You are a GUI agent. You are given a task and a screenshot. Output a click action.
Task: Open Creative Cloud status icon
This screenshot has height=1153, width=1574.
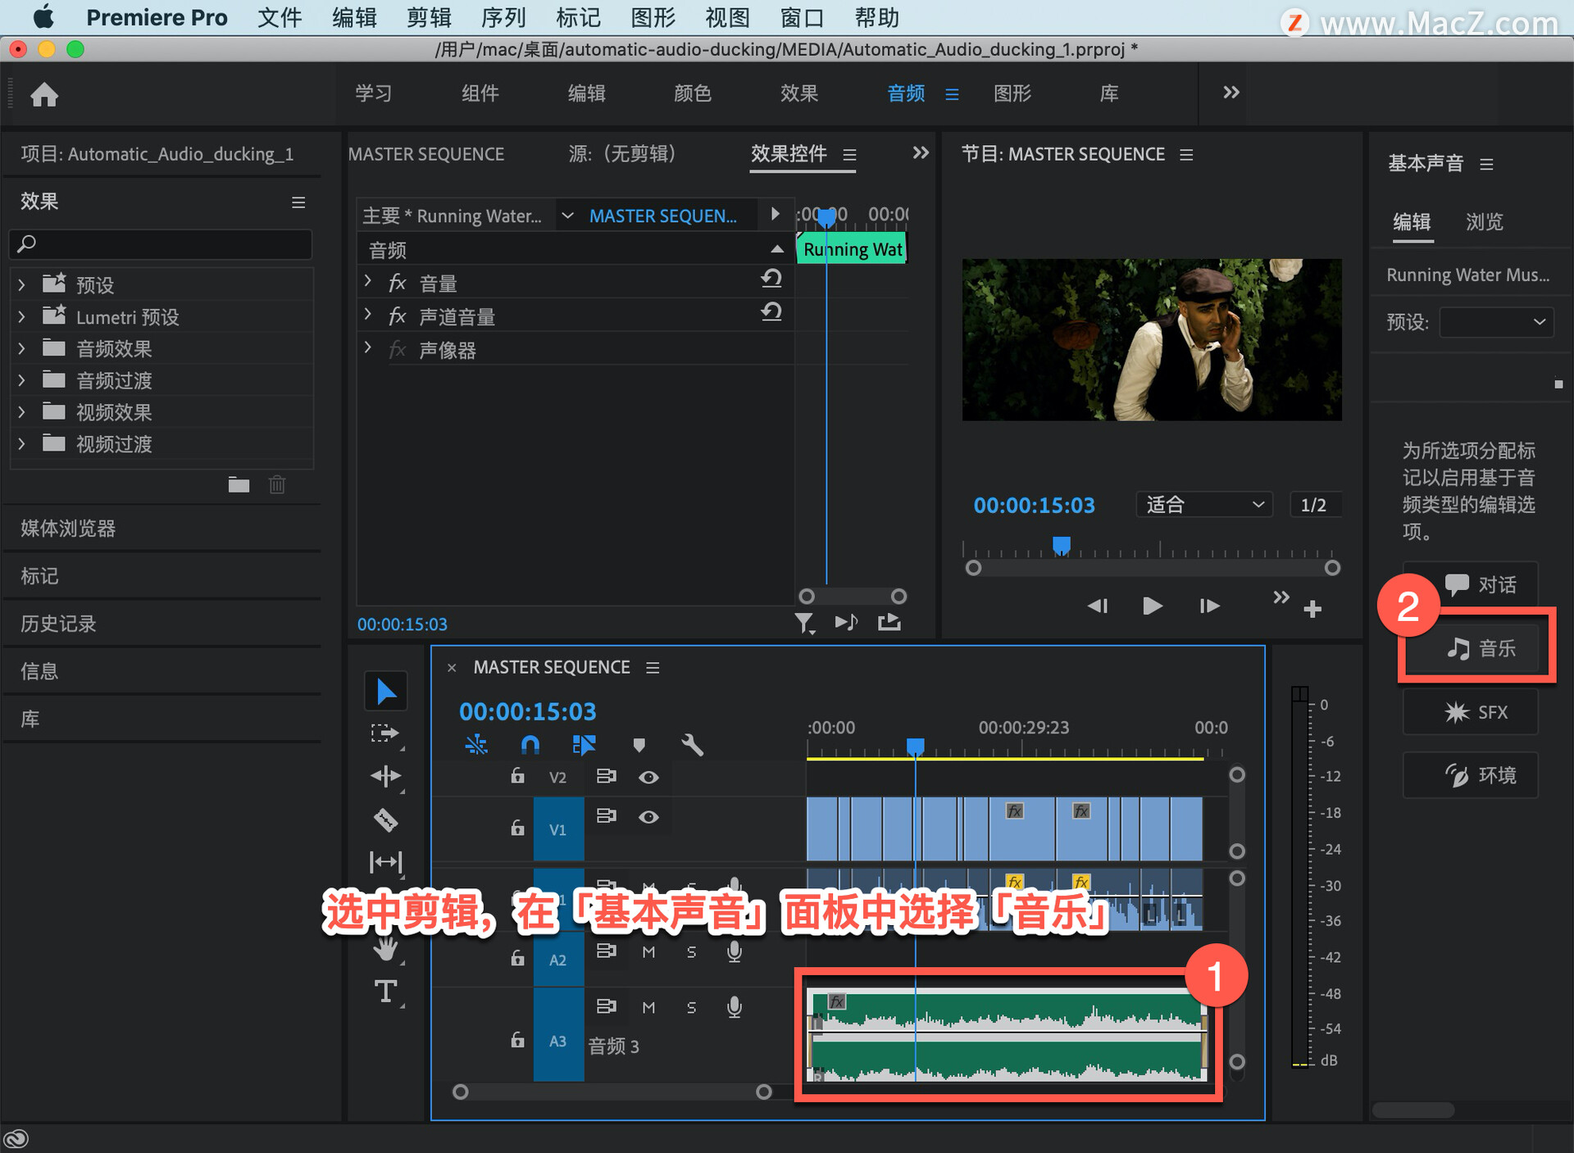[16, 1138]
